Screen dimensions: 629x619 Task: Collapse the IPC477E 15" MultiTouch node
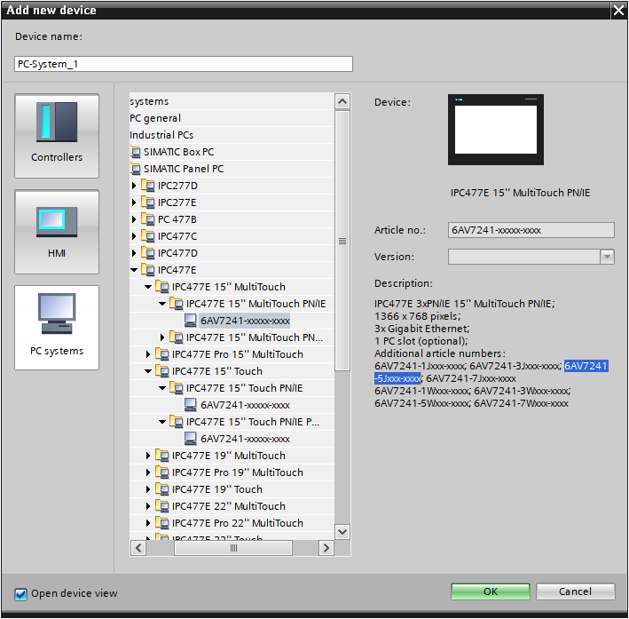[x=148, y=287]
